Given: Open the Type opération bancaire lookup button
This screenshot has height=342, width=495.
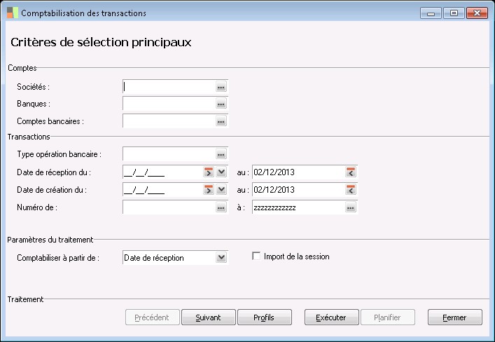Looking at the screenshot, I should tap(221, 154).
